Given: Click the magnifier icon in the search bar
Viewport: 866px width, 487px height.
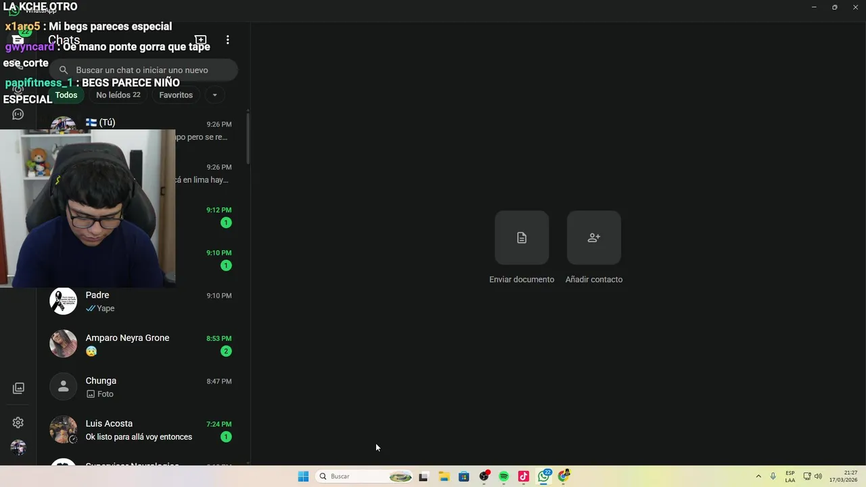Looking at the screenshot, I should click(64, 70).
